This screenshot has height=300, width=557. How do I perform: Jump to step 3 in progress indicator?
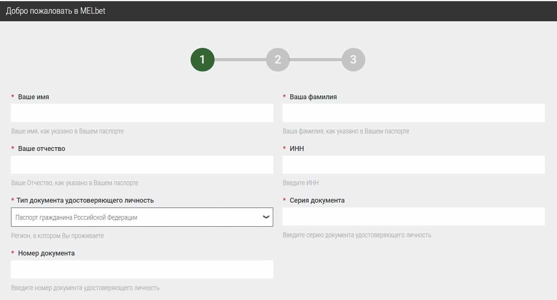(353, 60)
